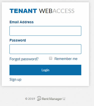Click the Remember me label text
Screen dimensions: 94x106
coord(66,59)
